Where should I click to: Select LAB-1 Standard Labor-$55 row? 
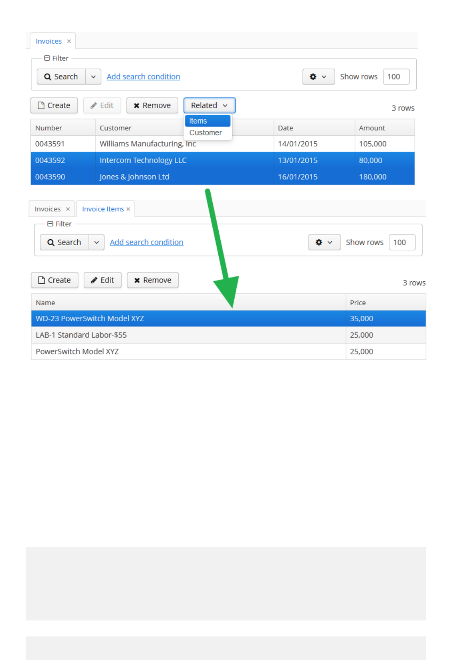point(229,335)
